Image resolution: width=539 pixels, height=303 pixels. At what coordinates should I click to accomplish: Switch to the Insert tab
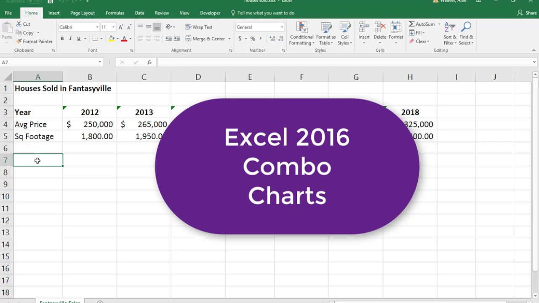54,13
